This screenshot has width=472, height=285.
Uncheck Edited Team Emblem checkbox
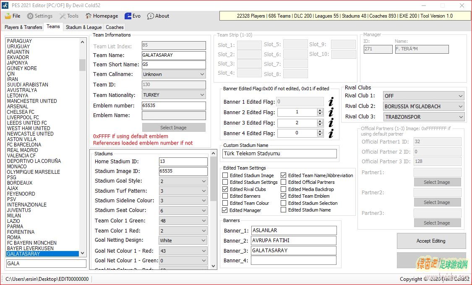point(283,196)
